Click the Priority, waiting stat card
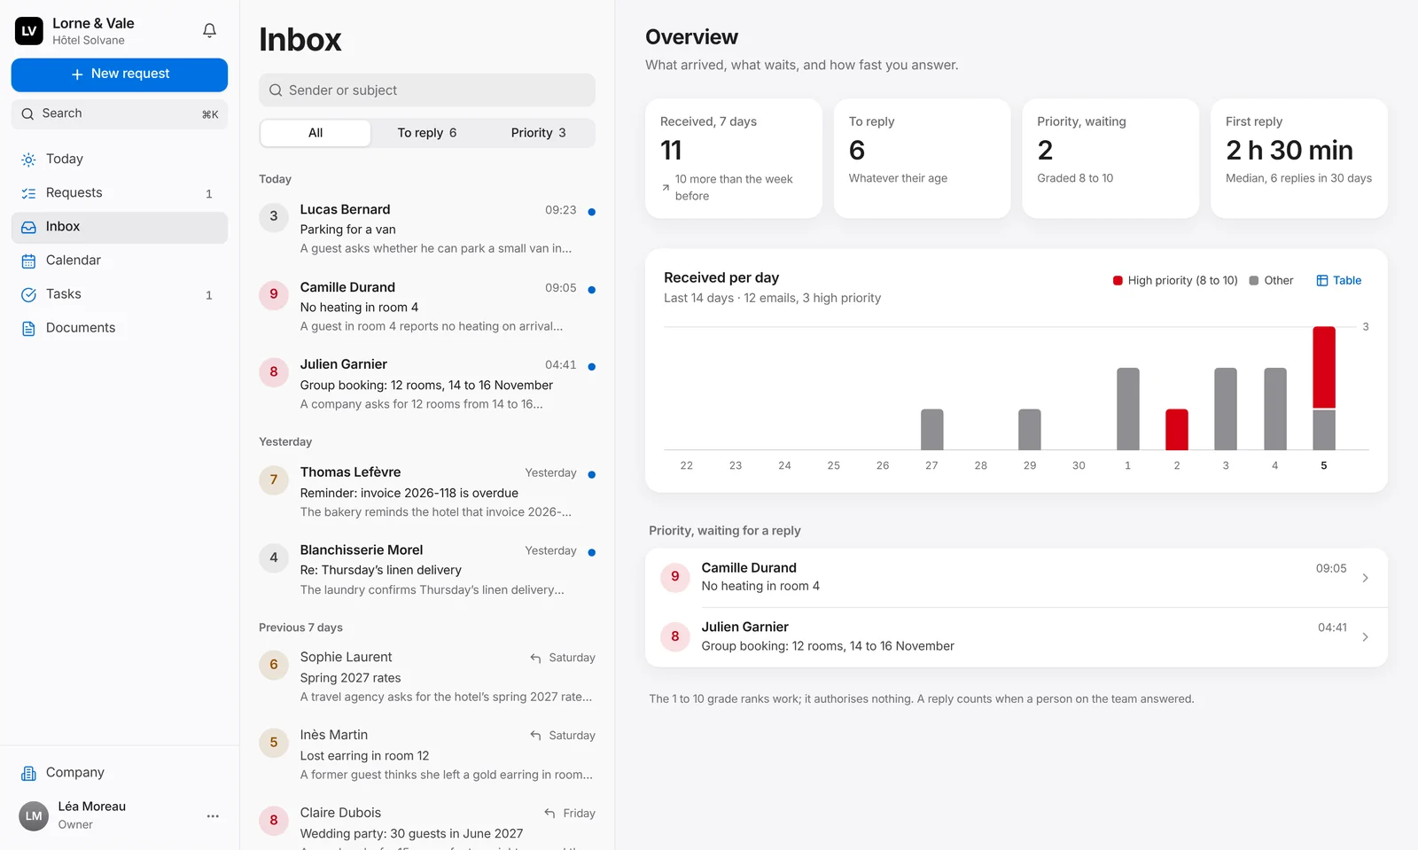This screenshot has width=1418, height=850. point(1110,158)
